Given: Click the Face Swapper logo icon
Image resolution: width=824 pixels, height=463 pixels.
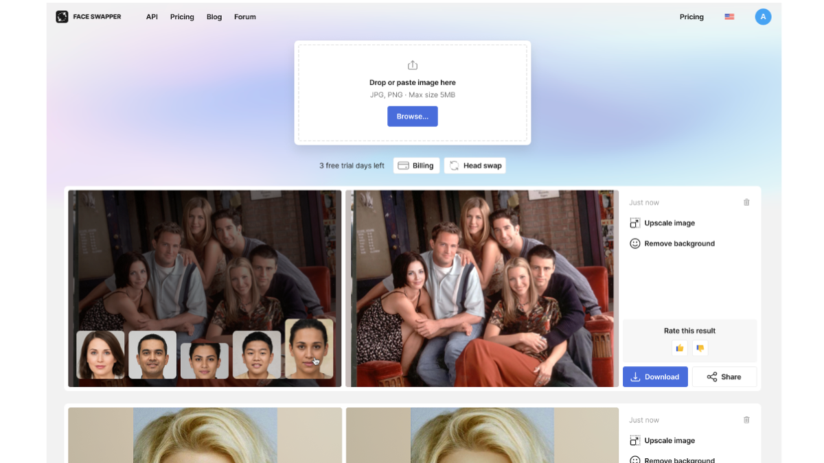Looking at the screenshot, I should click(x=62, y=16).
